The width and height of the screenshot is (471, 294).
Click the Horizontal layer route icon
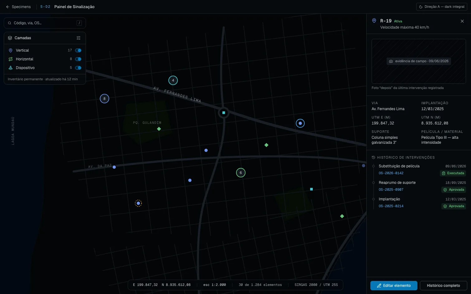pos(11,59)
